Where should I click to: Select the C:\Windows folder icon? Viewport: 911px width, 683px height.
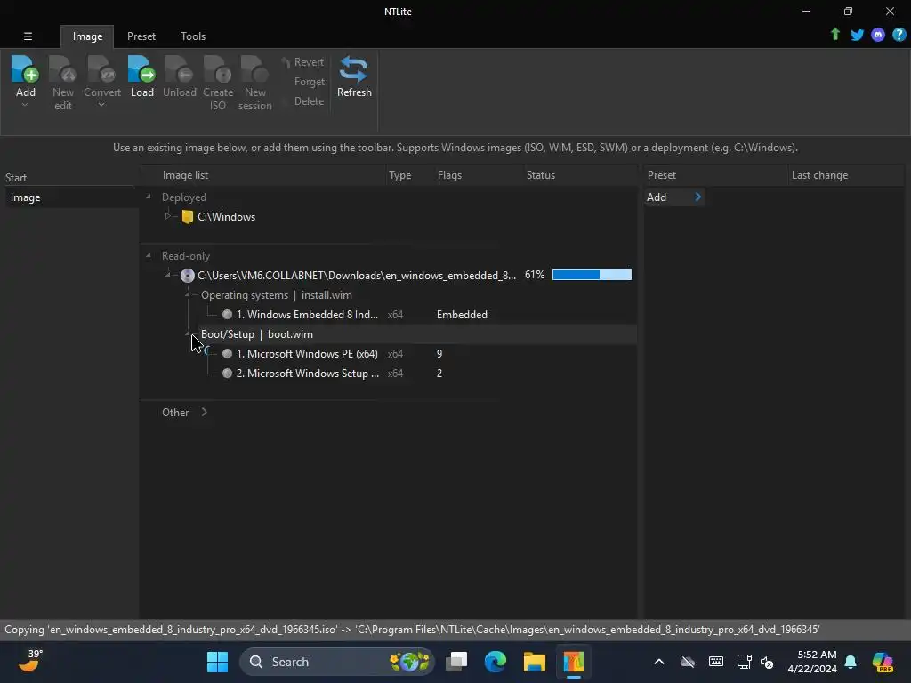coord(187,217)
